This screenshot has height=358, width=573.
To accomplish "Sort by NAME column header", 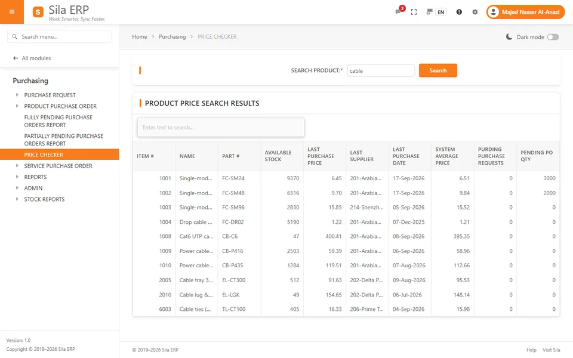I will tap(196, 156).
